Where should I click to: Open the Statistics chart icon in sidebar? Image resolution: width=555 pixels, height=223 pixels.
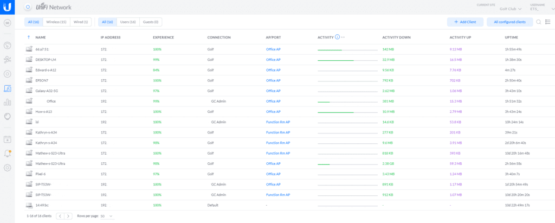pos(8,102)
